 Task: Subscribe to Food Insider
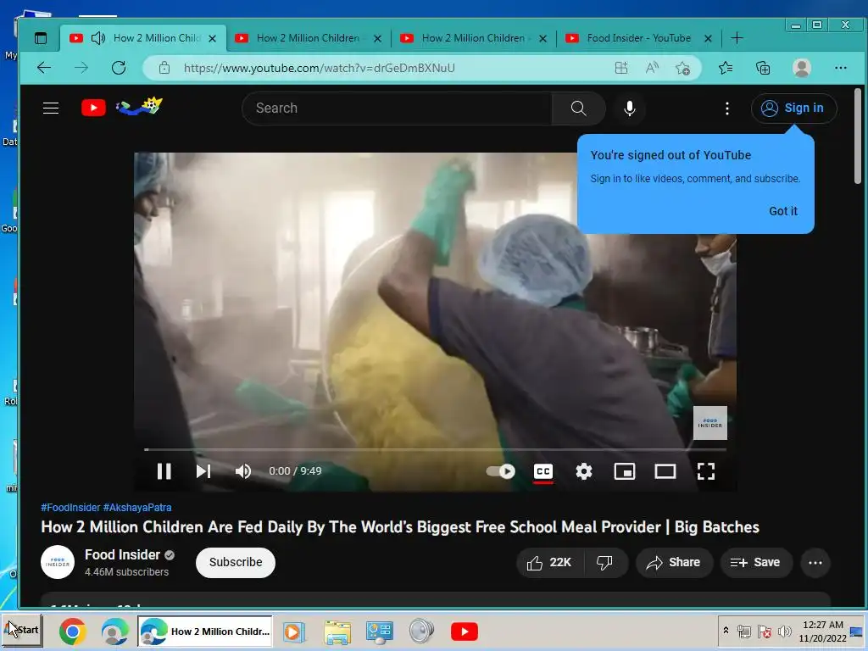pos(236,563)
